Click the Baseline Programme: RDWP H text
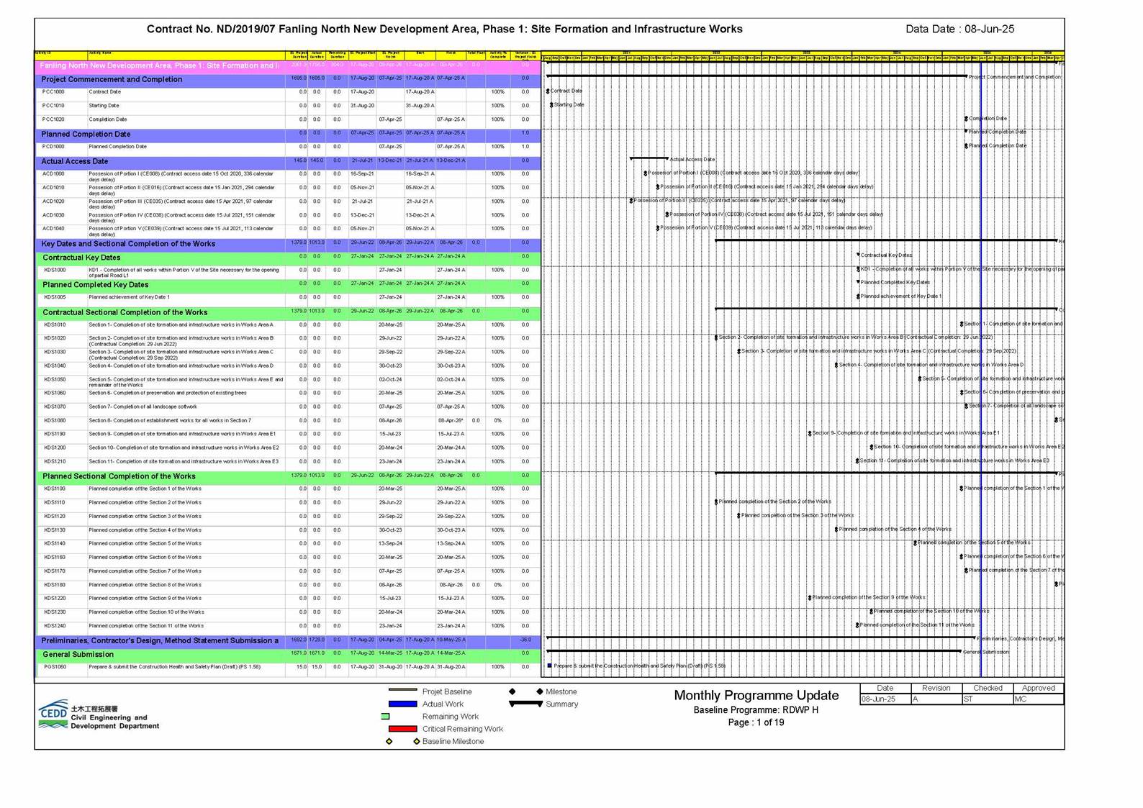Screen dimensions: 1143x808 pyautogui.click(x=756, y=710)
